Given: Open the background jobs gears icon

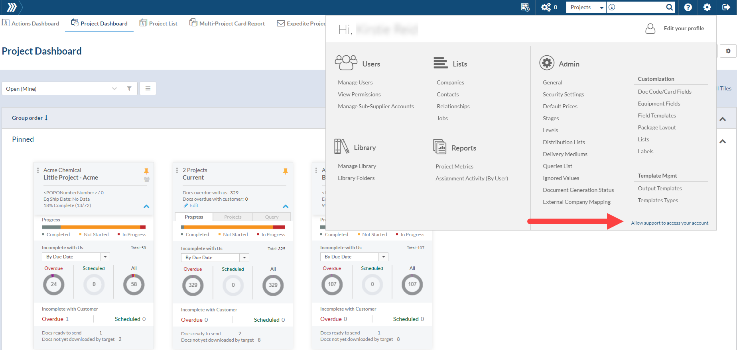Looking at the screenshot, I should (546, 7).
